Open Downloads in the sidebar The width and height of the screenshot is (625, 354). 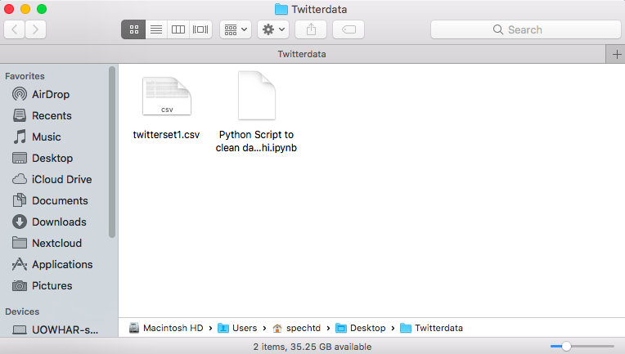[49, 222]
